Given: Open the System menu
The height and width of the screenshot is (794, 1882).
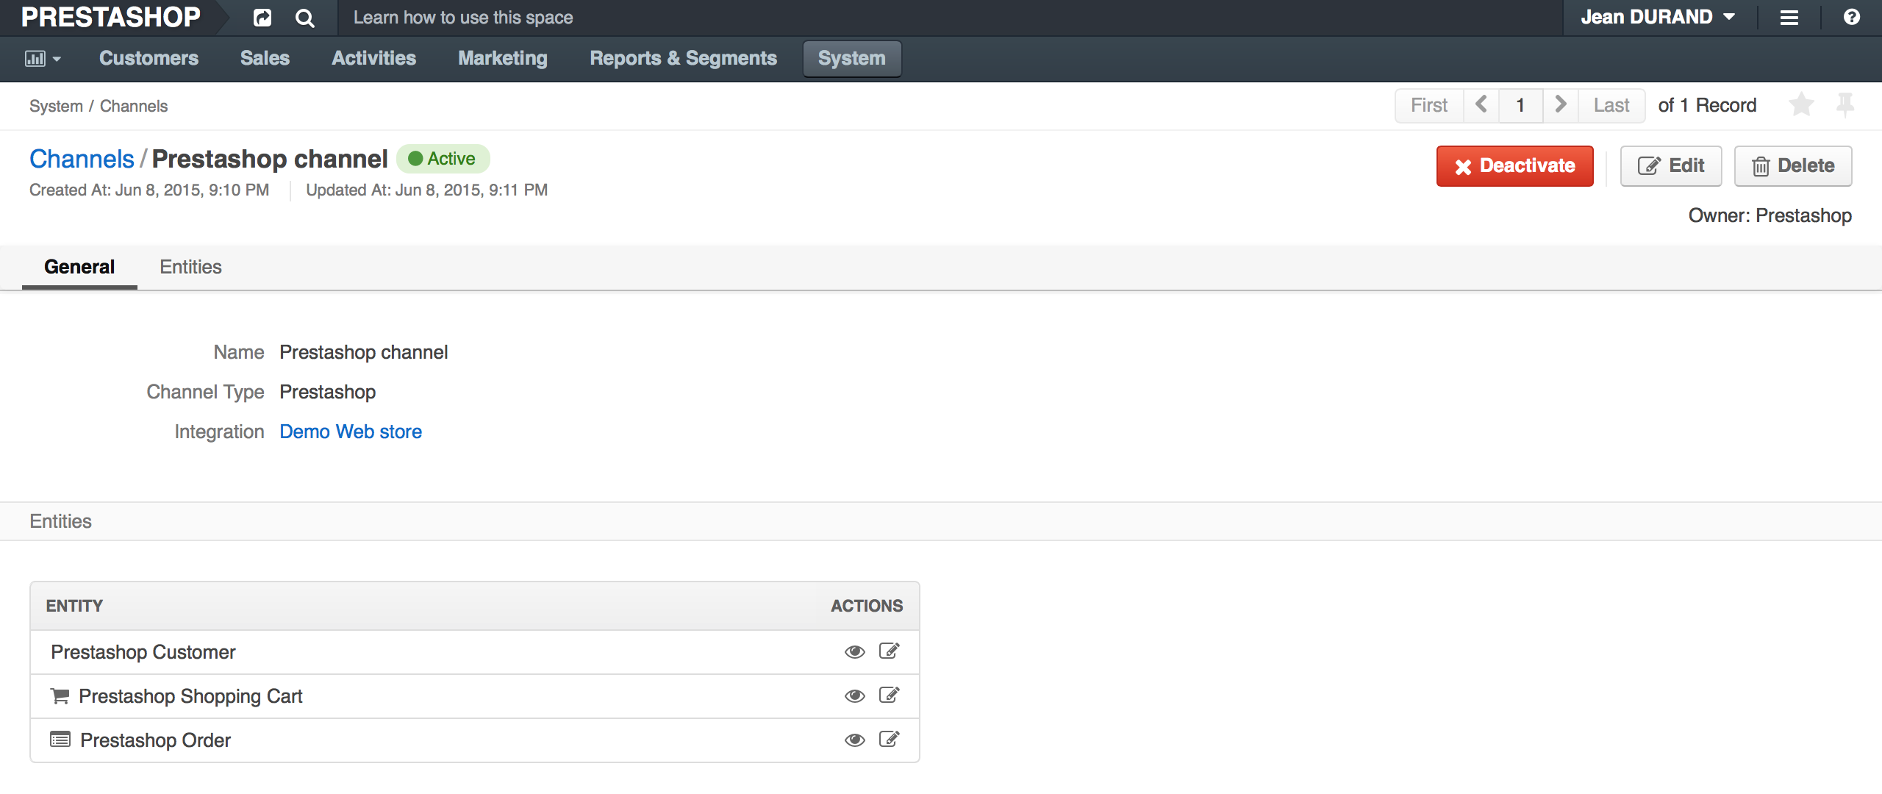Looking at the screenshot, I should click(x=852, y=58).
